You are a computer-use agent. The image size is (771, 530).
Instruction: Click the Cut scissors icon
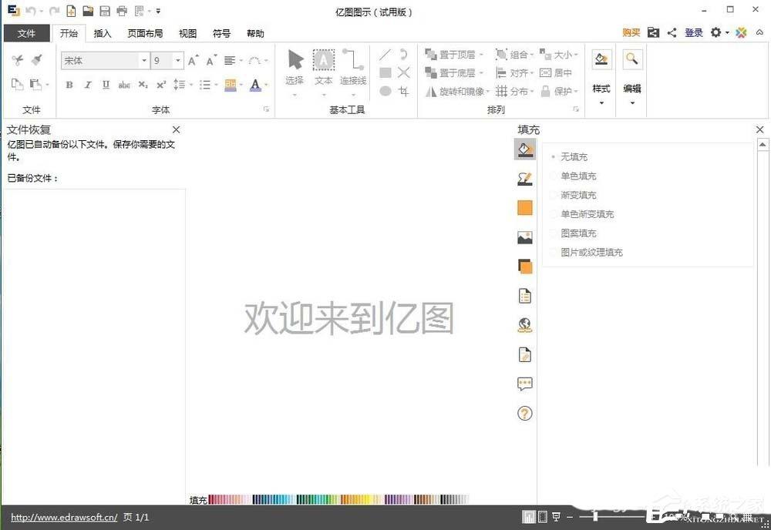(18, 60)
